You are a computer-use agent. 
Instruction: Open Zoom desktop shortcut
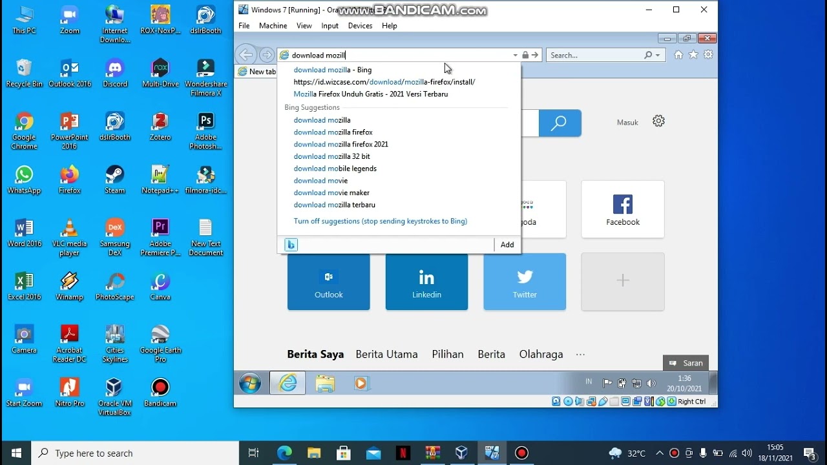69,21
